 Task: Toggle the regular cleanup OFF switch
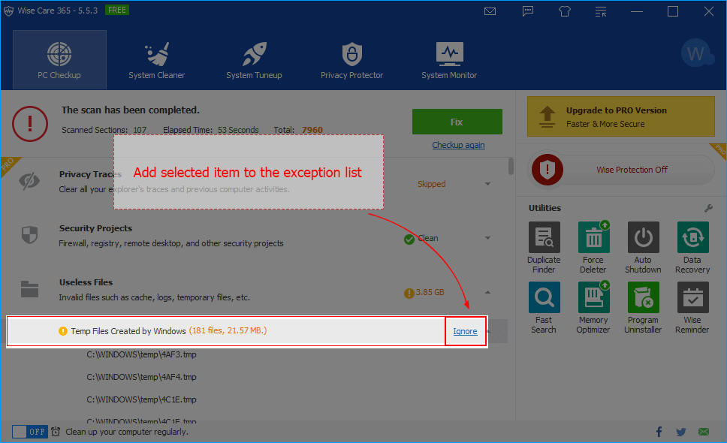click(29, 432)
